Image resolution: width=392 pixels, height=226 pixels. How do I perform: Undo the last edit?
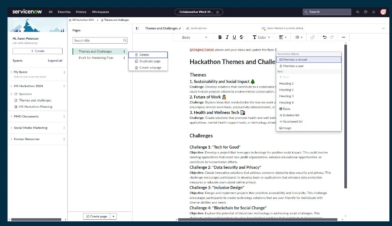[324, 37]
